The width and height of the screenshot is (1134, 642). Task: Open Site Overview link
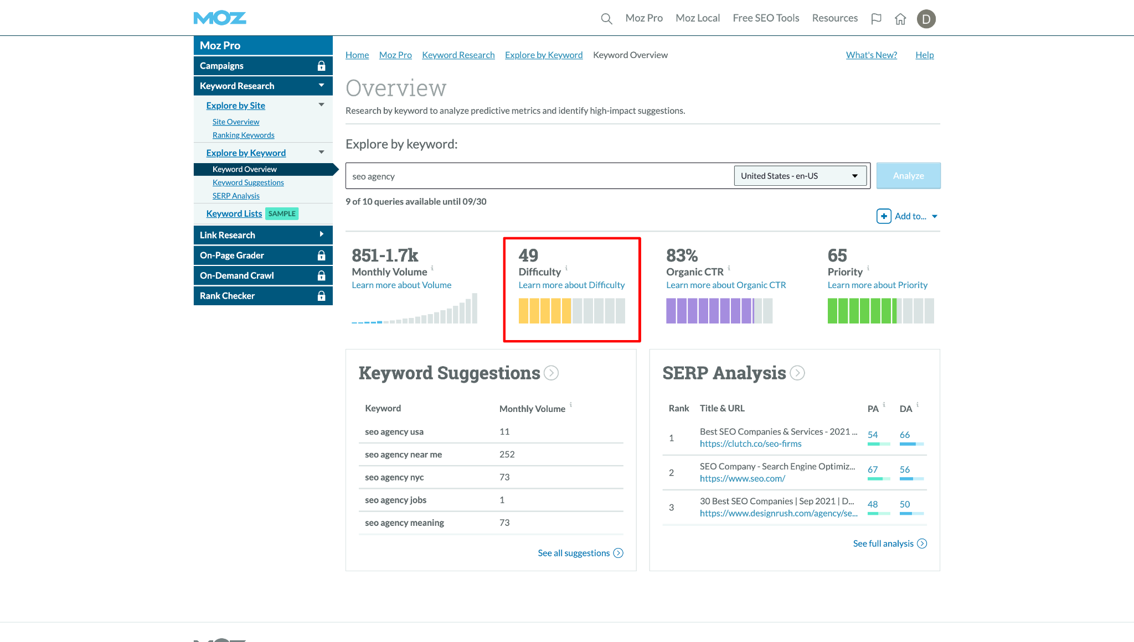tap(236, 122)
